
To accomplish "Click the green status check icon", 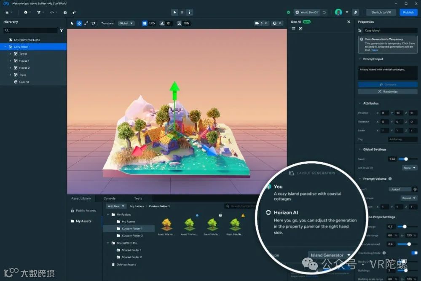I will tap(288, 12).
